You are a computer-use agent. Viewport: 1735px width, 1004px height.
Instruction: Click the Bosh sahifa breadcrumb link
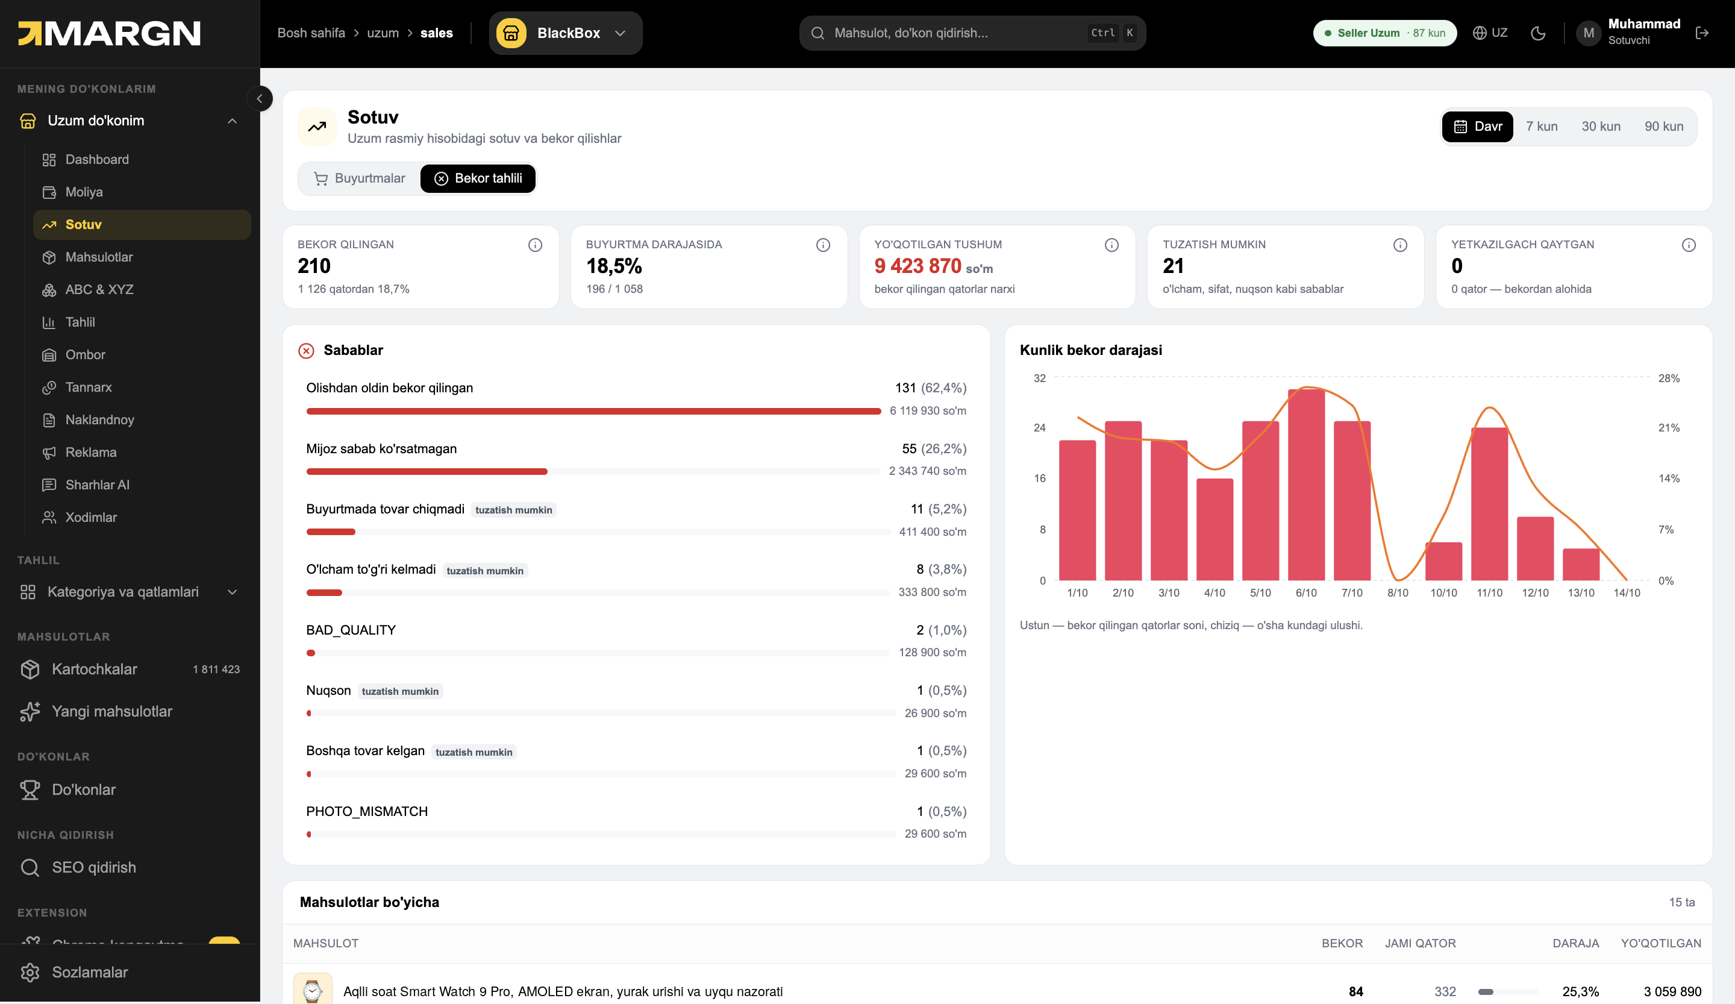coord(311,33)
